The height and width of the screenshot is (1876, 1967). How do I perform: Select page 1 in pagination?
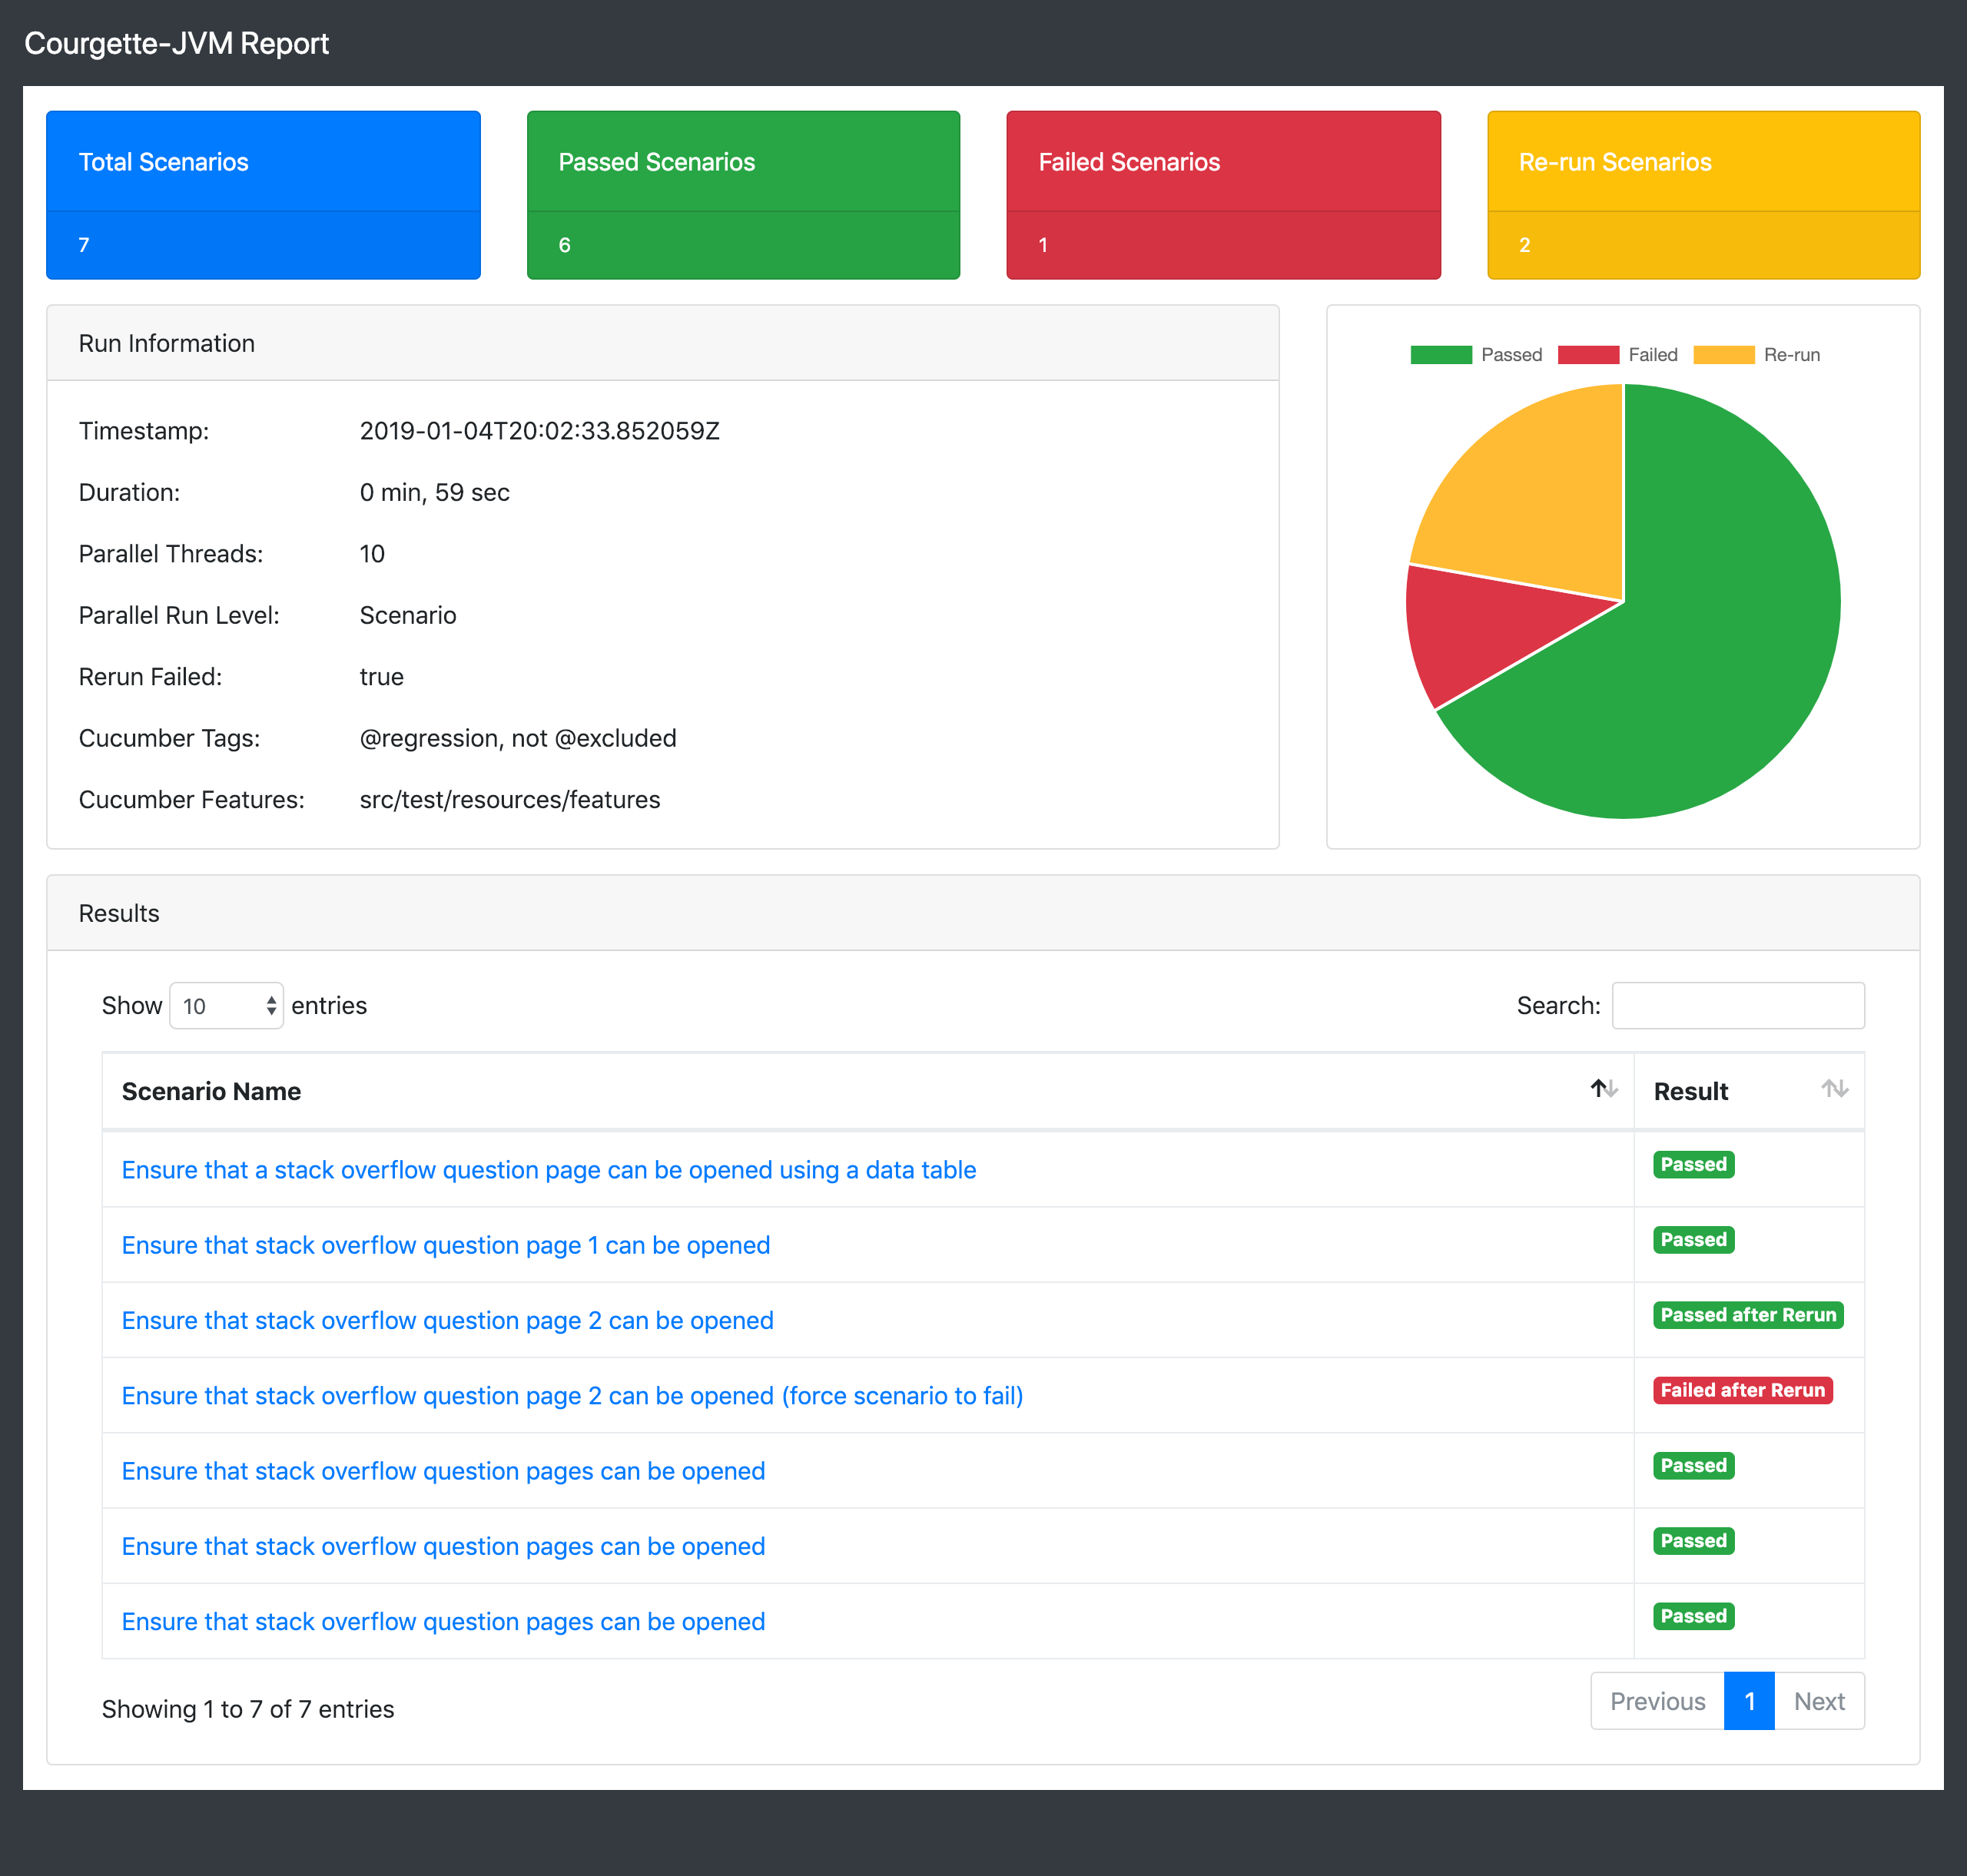tap(1749, 1701)
